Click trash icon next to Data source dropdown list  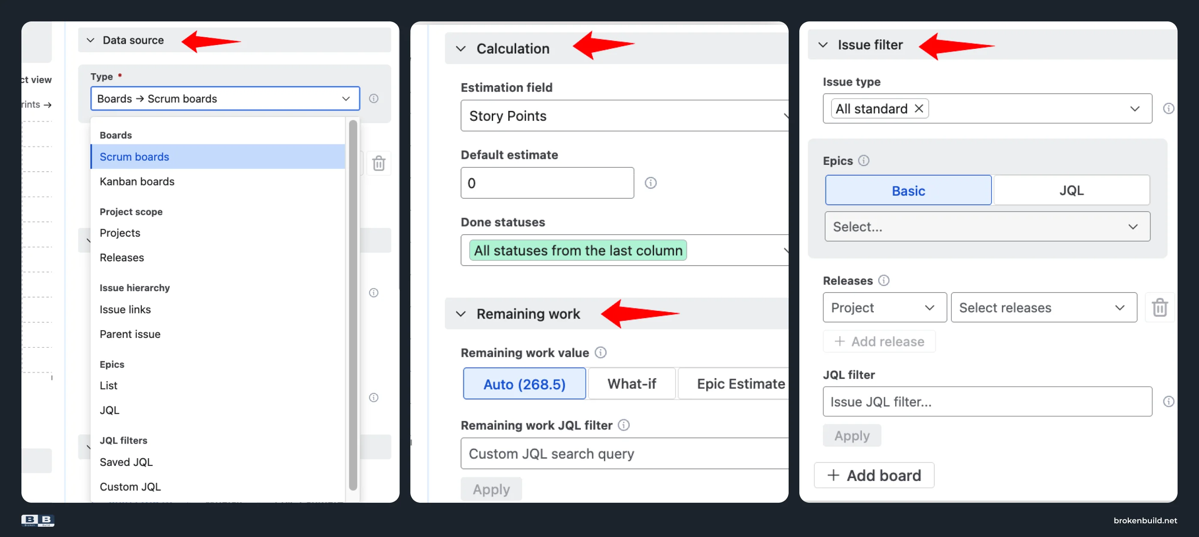(x=379, y=163)
